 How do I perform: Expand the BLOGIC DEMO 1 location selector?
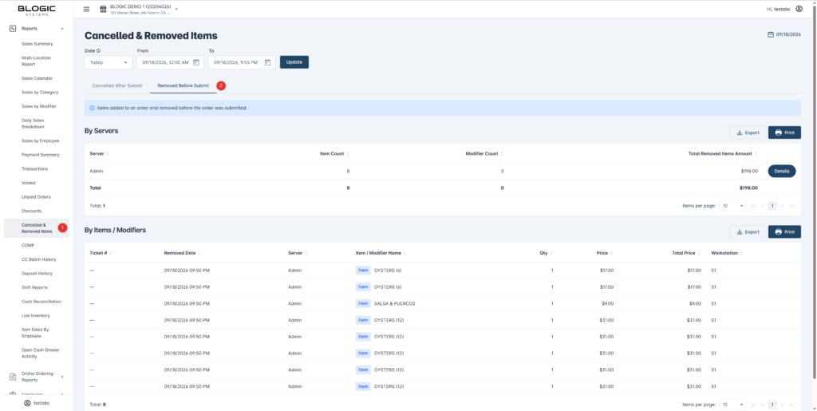(176, 10)
